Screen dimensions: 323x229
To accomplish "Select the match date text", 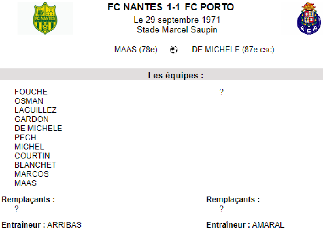I will (177, 20).
